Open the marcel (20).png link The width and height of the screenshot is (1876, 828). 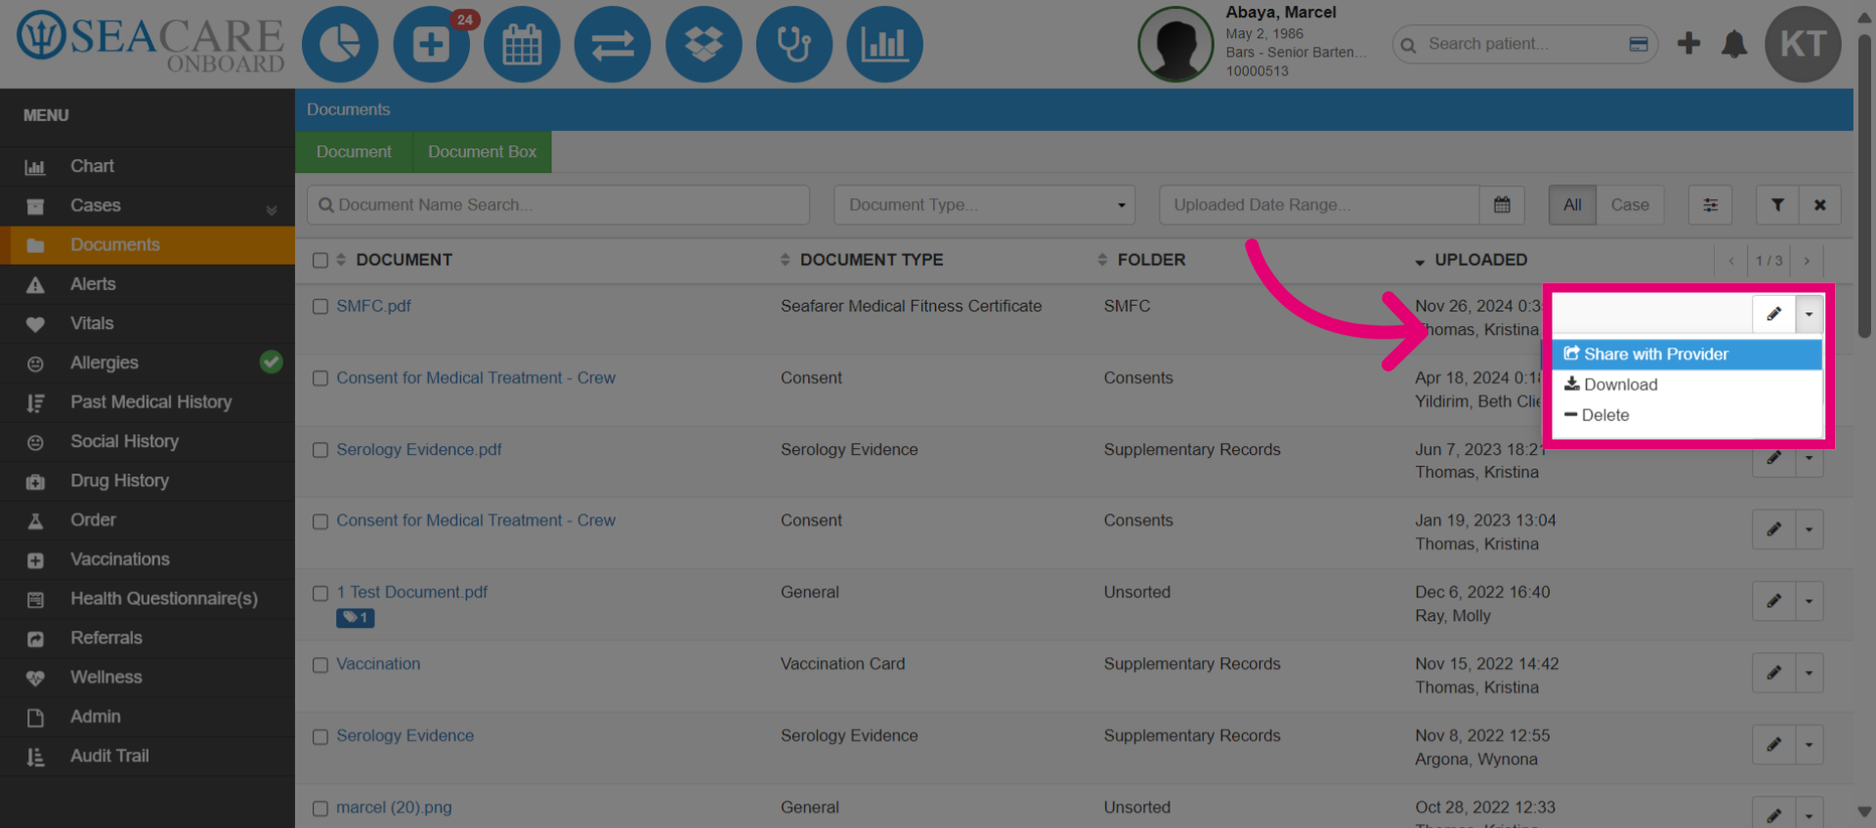click(x=394, y=807)
